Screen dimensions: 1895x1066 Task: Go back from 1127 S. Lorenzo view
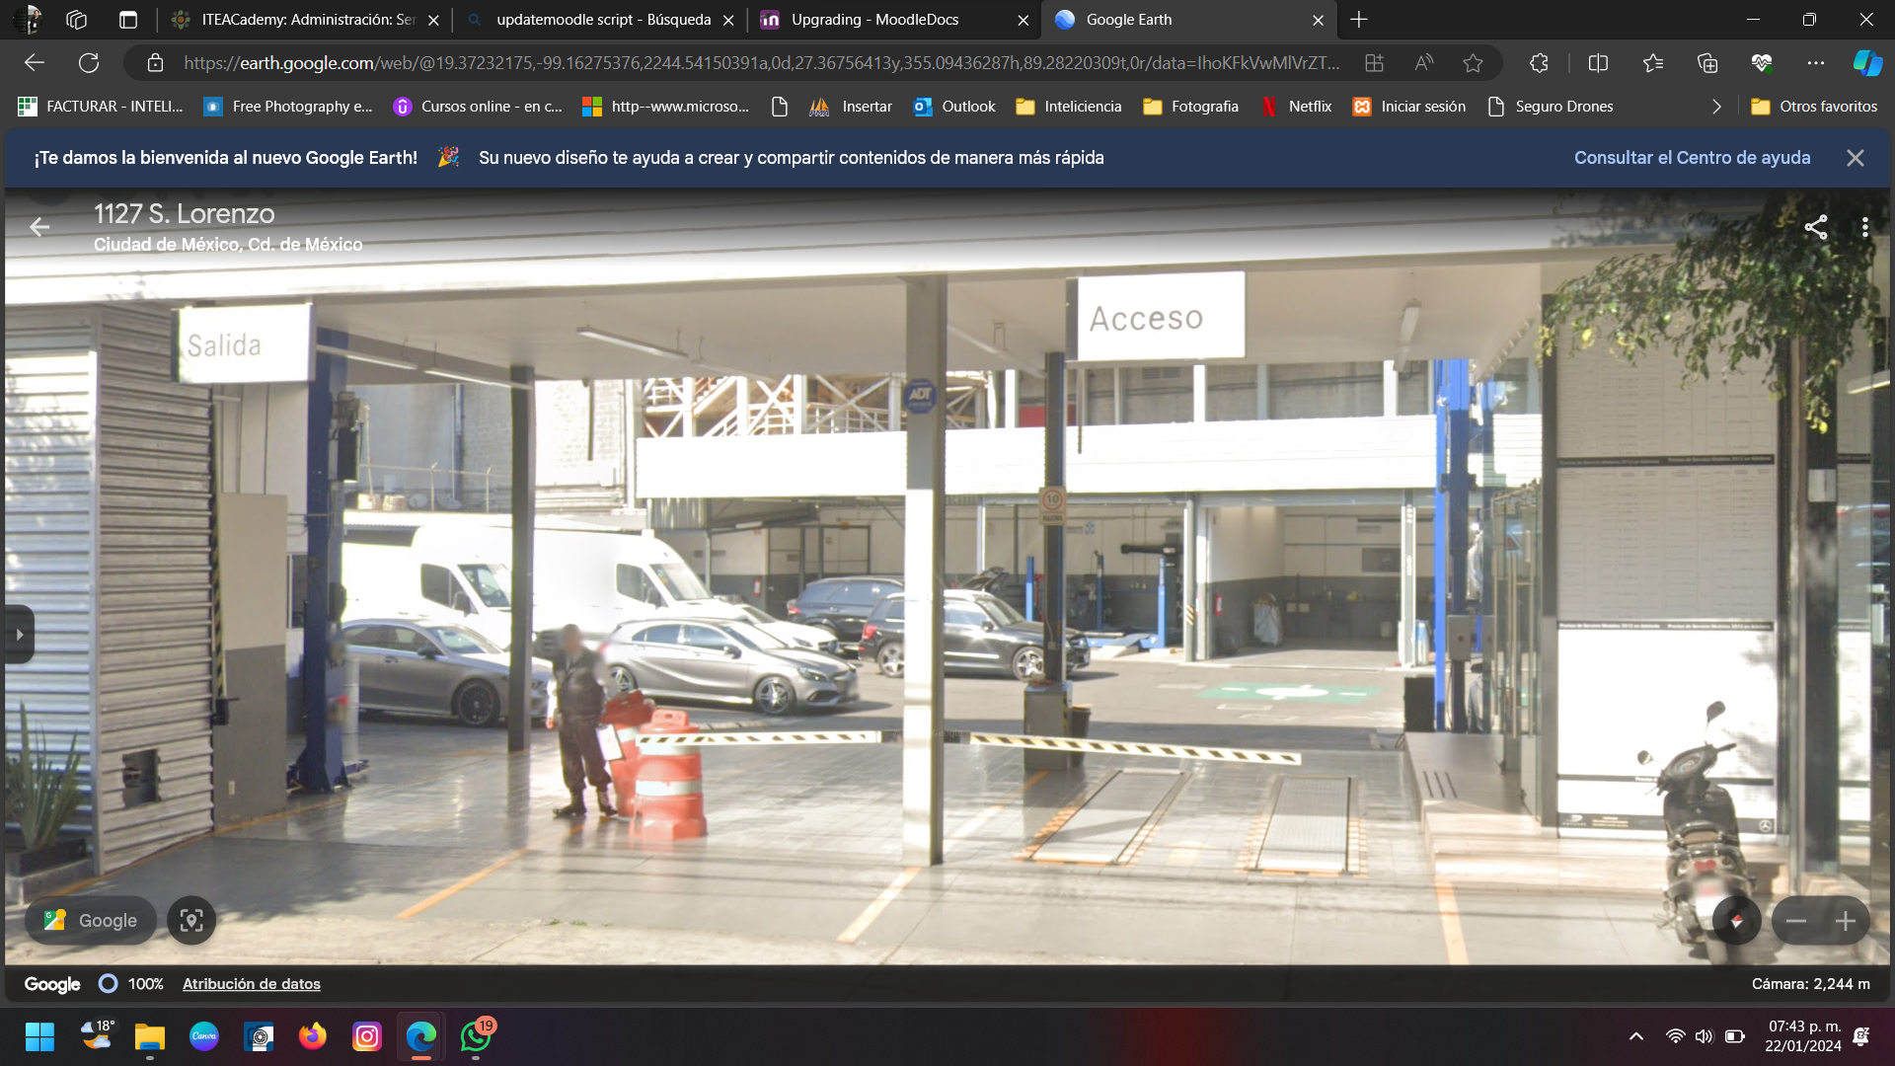39,227
